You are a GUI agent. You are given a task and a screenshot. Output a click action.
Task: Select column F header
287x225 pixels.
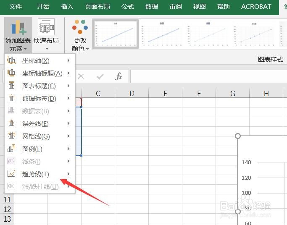(199, 93)
